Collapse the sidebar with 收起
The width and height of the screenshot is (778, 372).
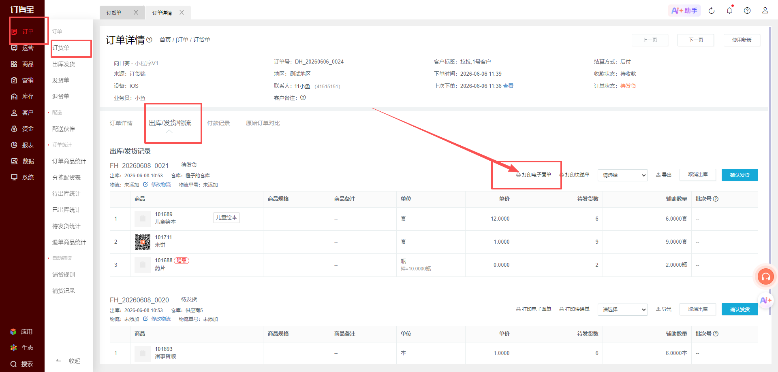click(68, 361)
